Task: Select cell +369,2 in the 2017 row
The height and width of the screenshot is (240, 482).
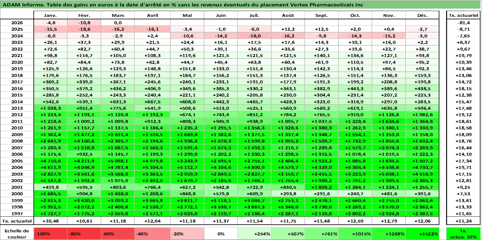Action: (x=50, y=82)
